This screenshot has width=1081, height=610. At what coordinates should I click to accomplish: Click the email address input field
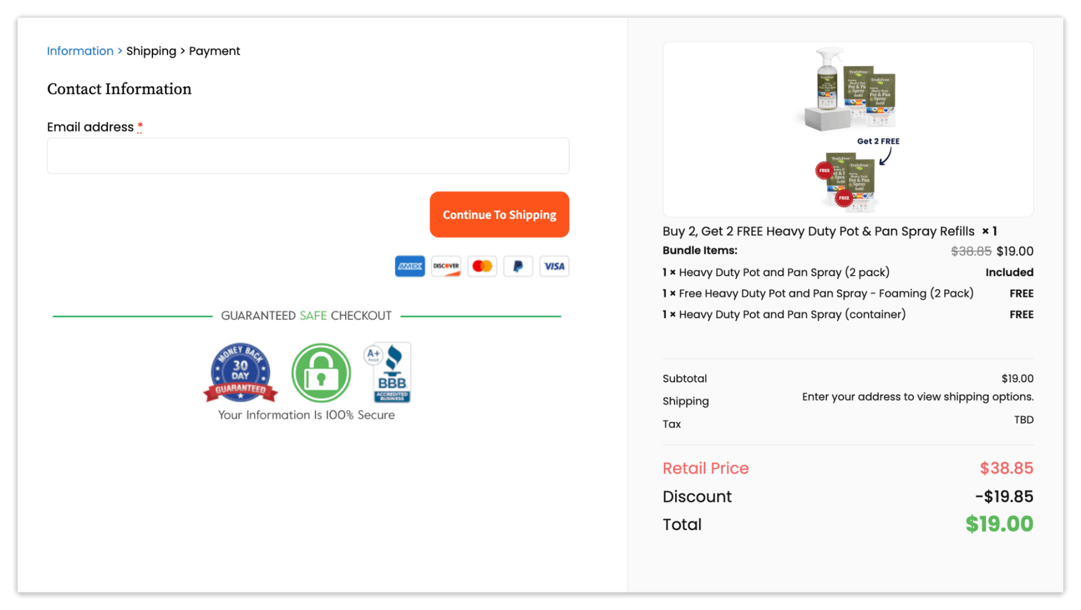(307, 156)
